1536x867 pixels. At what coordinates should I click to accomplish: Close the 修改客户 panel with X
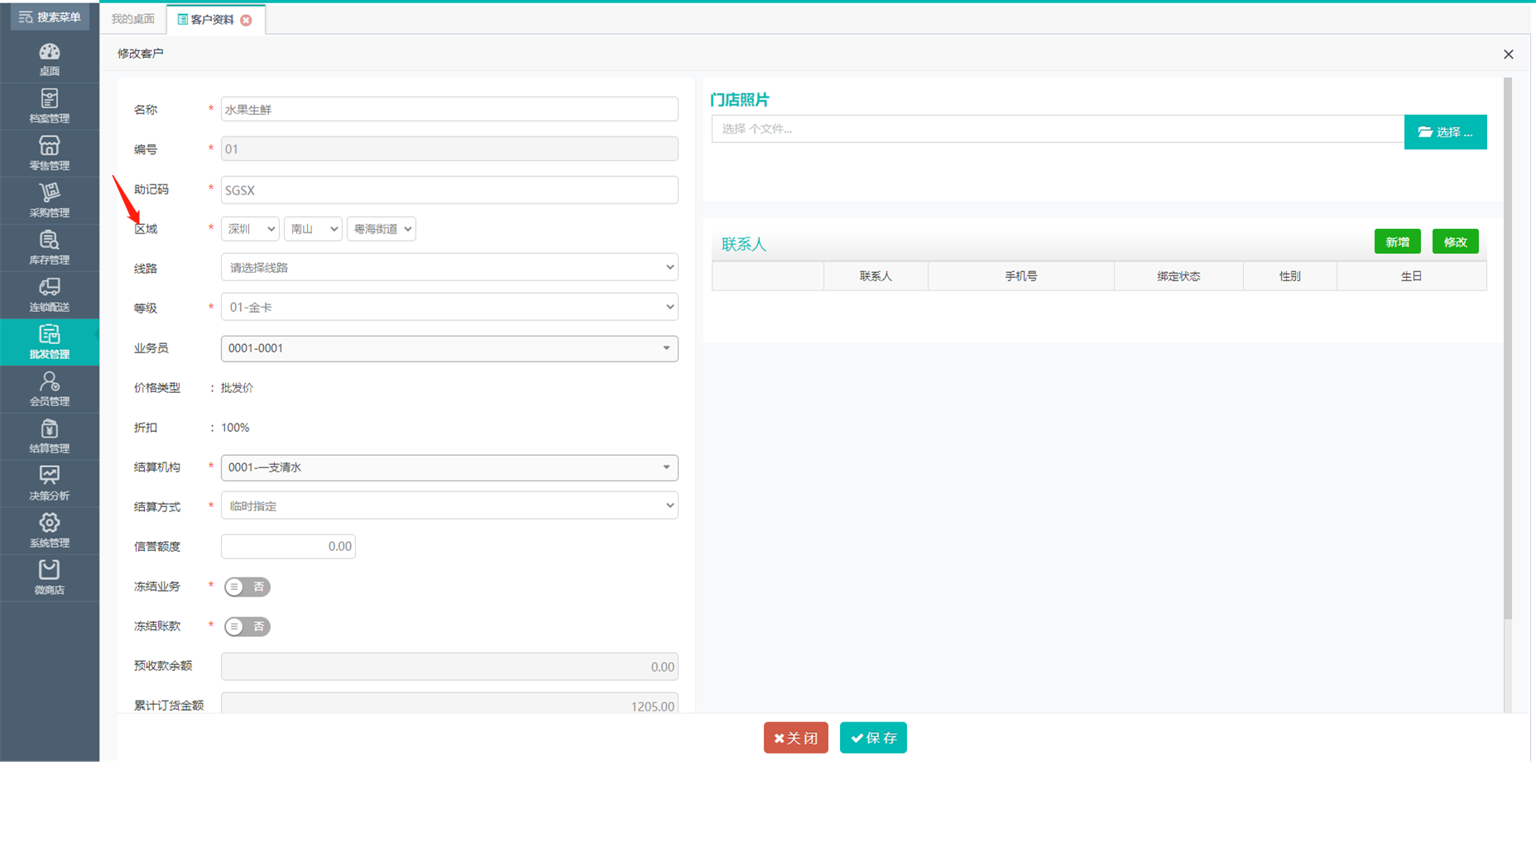pos(1508,55)
